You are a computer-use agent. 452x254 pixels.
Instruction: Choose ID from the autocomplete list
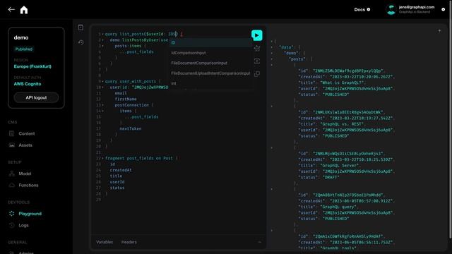pos(210,42)
